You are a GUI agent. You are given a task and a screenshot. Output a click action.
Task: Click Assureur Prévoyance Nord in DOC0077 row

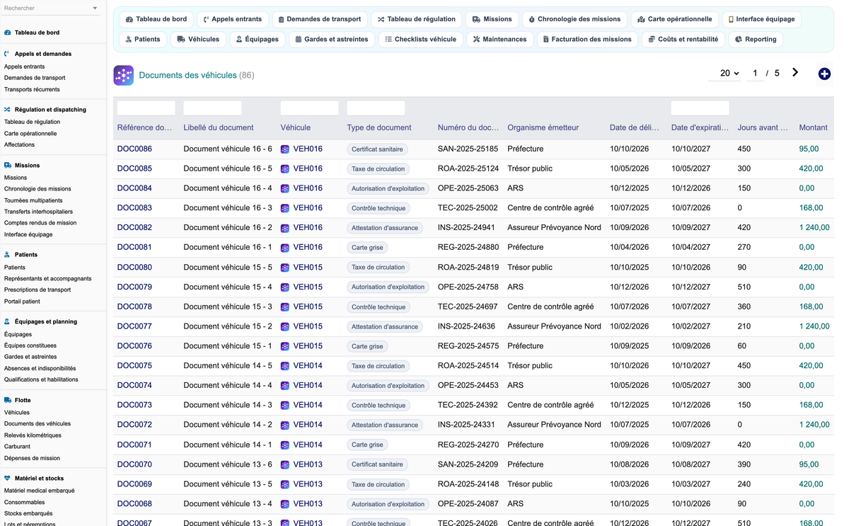[554, 326]
